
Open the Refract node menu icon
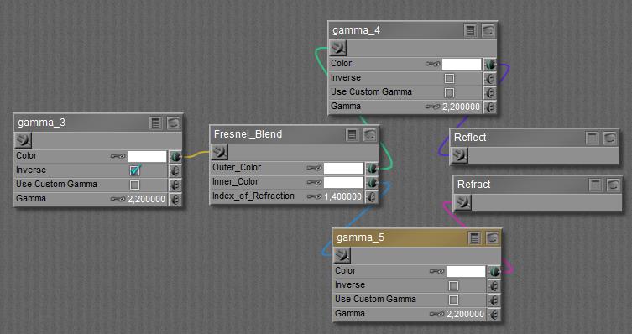point(595,185)
